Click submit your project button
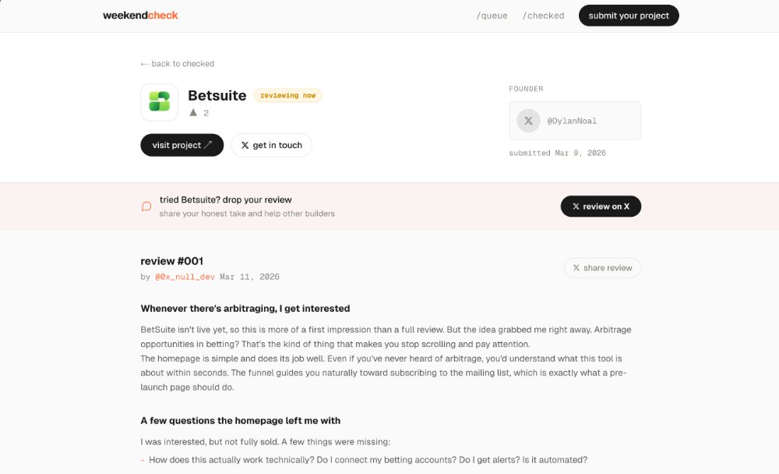This screenshot has width=779, height=474. [629, 16]
